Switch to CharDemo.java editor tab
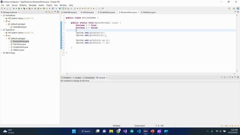Viewport: 240px width, 135px height. click(x=148, y=12)
